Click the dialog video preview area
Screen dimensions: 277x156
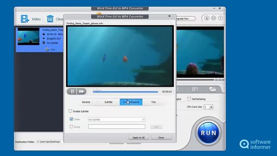pyautogui.click(x=120, y=56)
